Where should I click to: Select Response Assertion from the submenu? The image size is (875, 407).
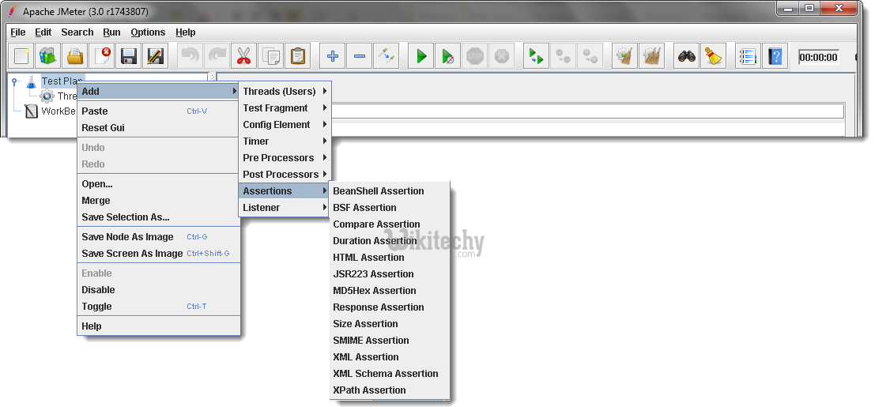pyautogui.click(x=379, y=307)
